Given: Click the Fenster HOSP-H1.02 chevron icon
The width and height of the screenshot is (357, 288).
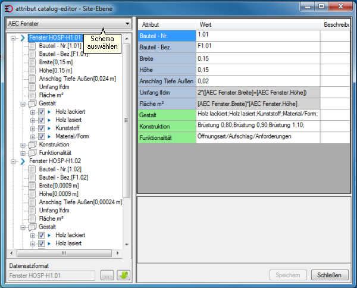Looking at the screenshot, I should tap(23, 161).
